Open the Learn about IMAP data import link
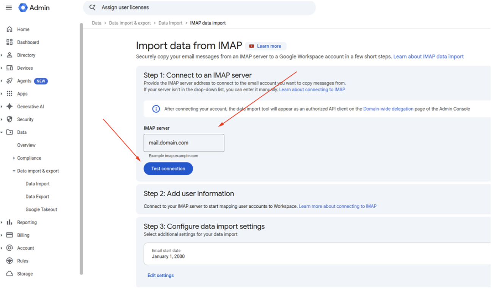Screen dimensions: 491x290 [428, 56]
